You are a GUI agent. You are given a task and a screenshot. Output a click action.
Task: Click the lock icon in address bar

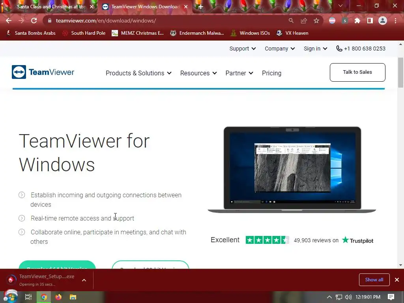point(50,21)
